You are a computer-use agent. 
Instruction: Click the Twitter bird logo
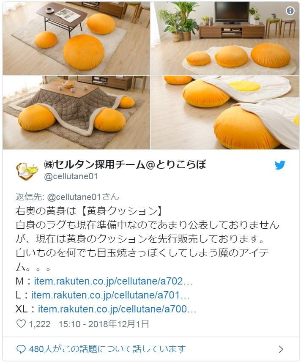[x=280, y=165]
